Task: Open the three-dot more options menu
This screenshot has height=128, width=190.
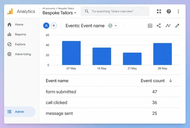Action: point(178,11)
